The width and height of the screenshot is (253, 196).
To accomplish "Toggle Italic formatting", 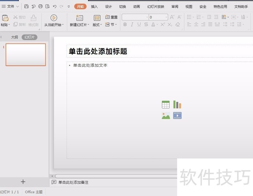I will point(132,25).
